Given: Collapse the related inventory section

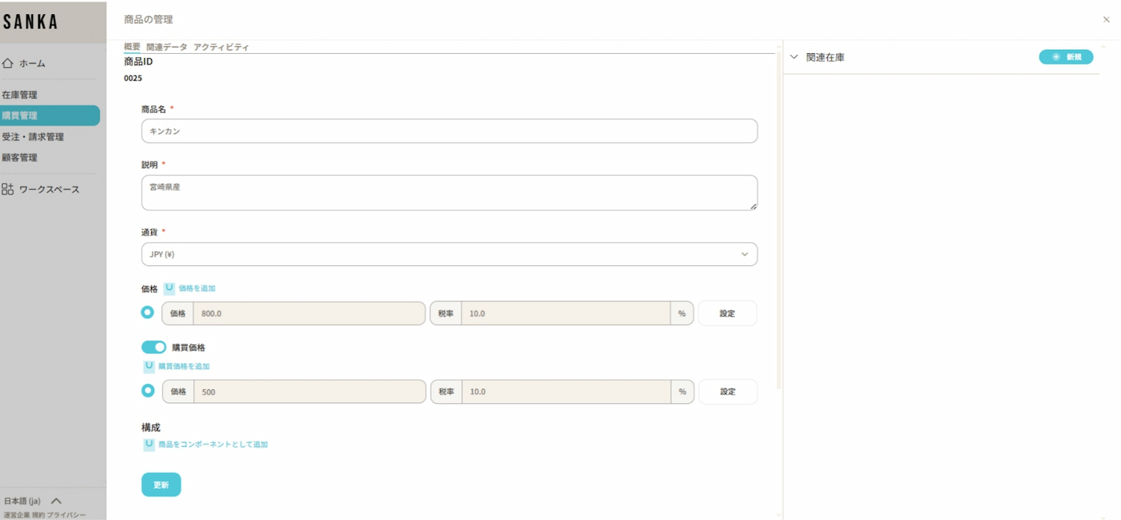Looking at the screenshot, I should (794, 57).
